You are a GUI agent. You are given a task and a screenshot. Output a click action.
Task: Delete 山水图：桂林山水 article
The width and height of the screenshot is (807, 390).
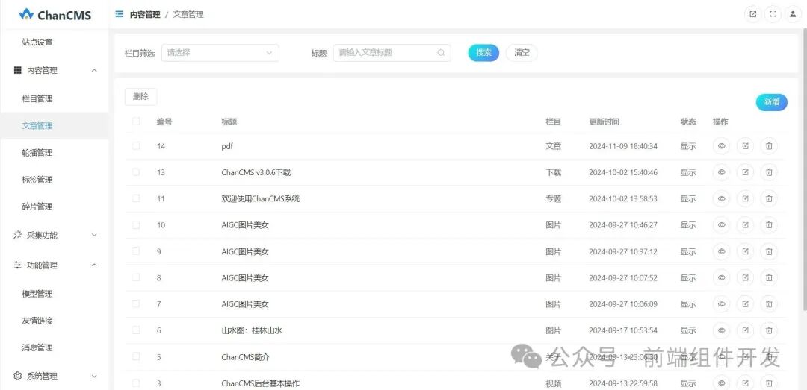pyautogui.click(x=769, y=330)
